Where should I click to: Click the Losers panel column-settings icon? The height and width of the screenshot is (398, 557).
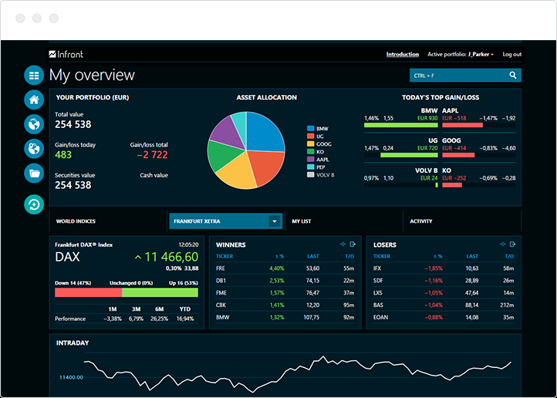pyautogui.click(x=502, y=245)
